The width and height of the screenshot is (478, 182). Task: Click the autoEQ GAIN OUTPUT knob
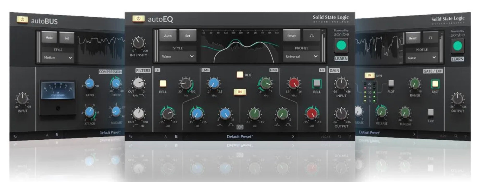(x=341, y=114)
